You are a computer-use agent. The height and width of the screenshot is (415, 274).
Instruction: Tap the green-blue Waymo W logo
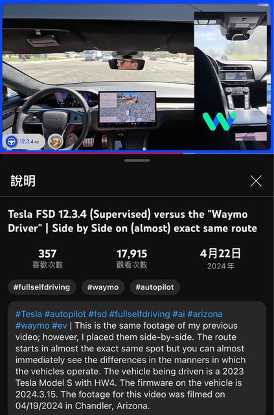pos(219,121)
